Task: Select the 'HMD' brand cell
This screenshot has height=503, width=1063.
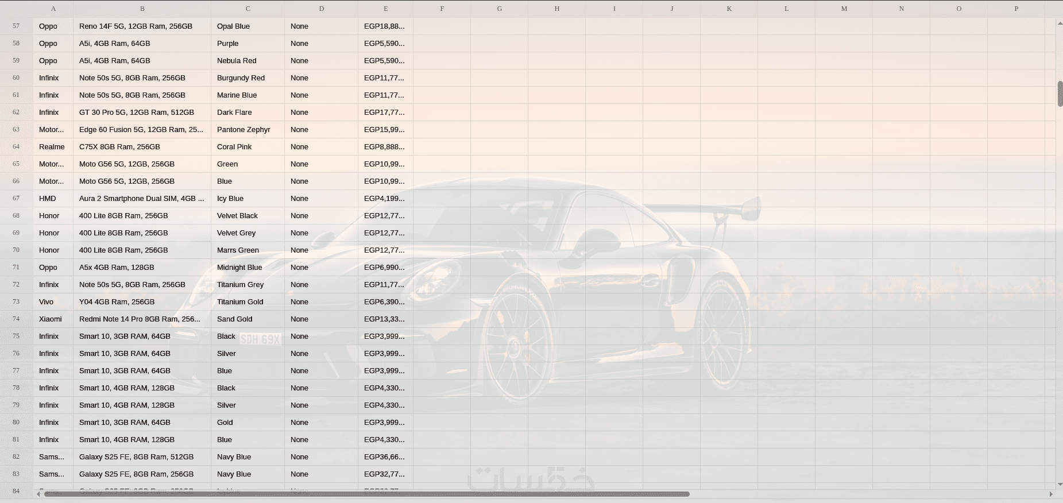Action: pos(53,198)
